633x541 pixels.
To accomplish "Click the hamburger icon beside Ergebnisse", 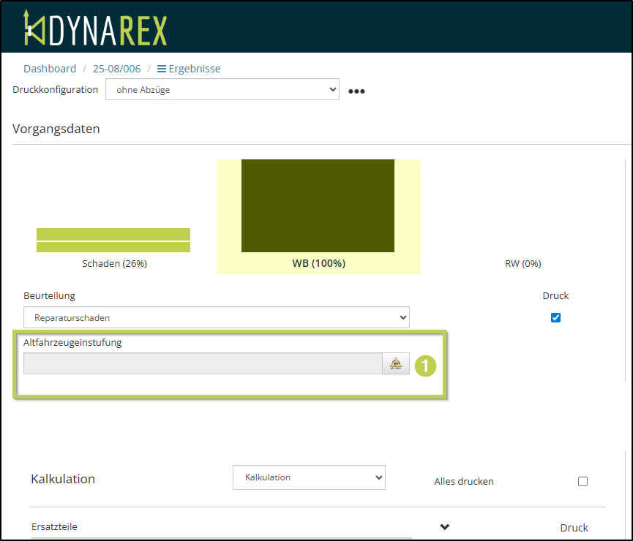I will [162, 69].
